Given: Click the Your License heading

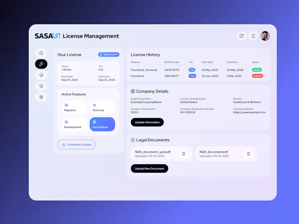Looking at the screenshot, I should click(x=69, y=55).
